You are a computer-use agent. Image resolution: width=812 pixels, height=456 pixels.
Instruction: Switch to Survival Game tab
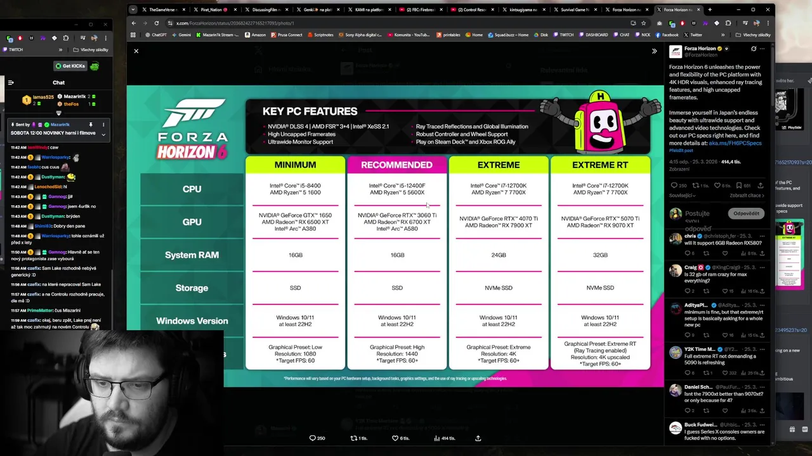click(x=575, y=9)
